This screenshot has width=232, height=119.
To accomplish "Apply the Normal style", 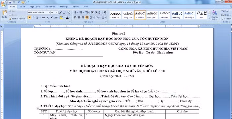I will point(140,15).
